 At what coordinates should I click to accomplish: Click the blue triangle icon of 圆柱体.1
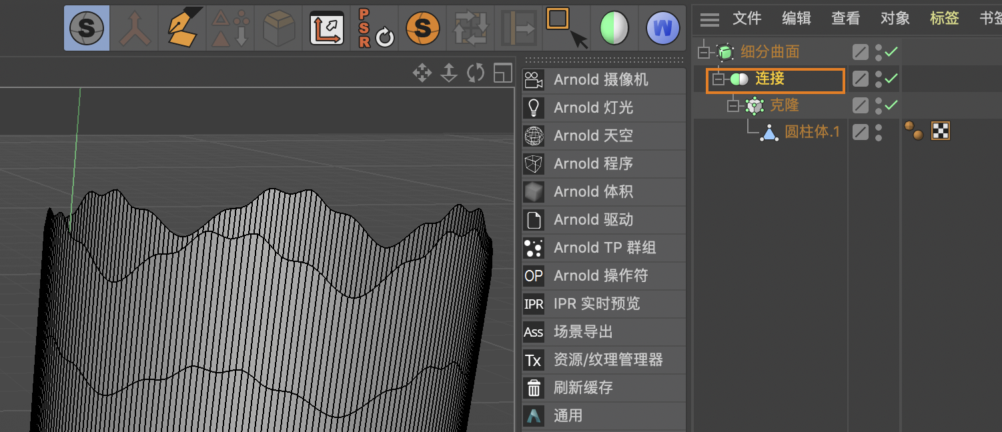click(769, 133)
